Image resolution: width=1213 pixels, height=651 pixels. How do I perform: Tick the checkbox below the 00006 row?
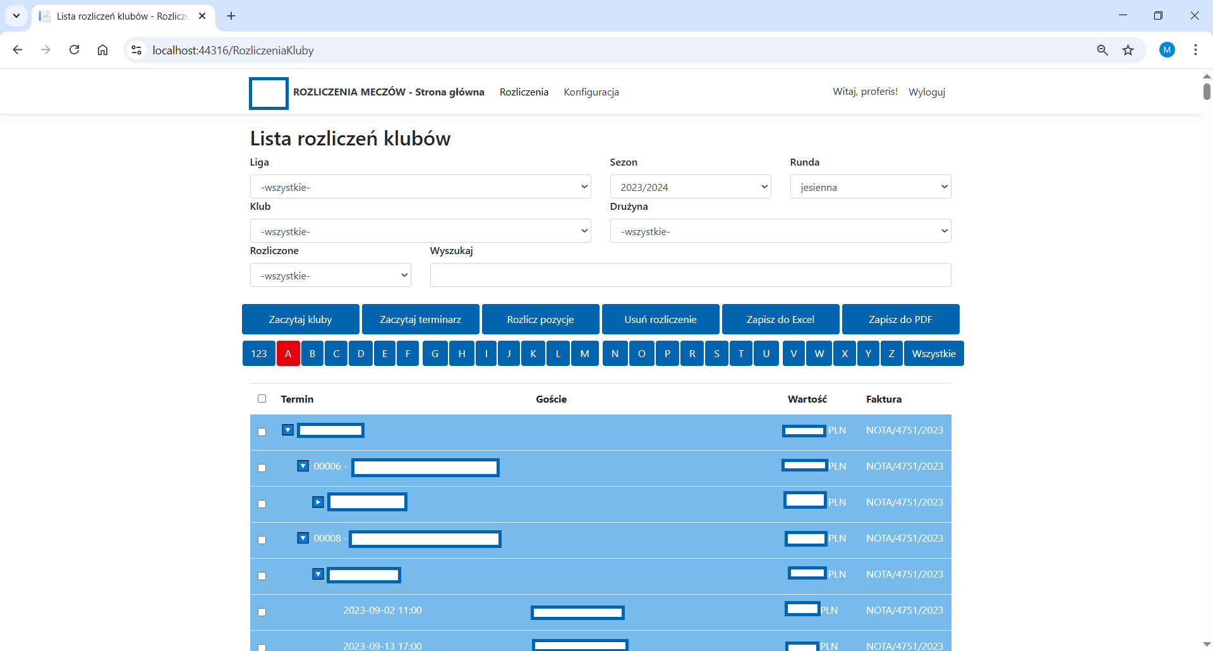262,504
